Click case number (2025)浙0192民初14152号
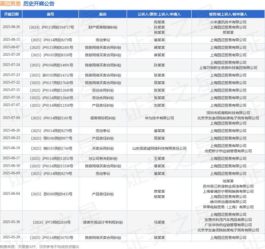The width and height of the screenshot is (265, 249). pyautogui.click(x=51, y=75)
